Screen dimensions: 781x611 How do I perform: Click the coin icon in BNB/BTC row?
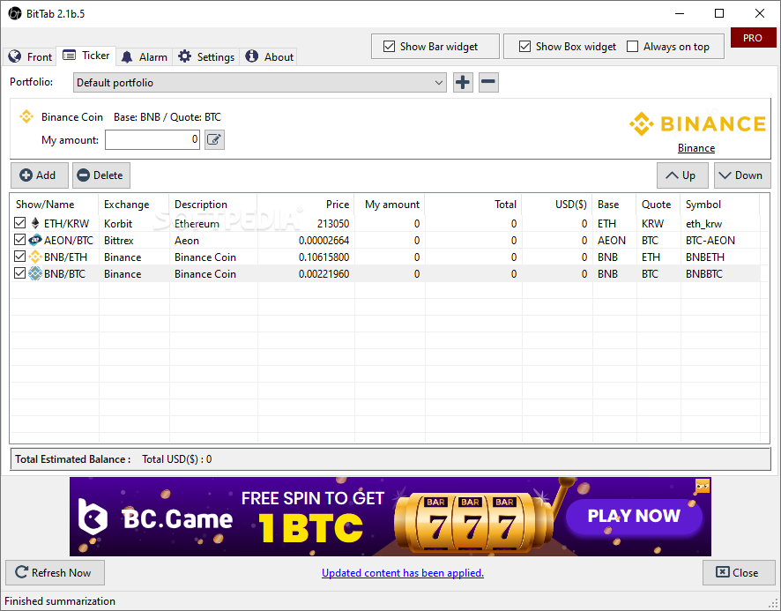tap(35, 273)
